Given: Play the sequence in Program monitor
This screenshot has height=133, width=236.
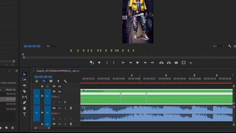Looking at the screenshot, I should click(138, 62).
